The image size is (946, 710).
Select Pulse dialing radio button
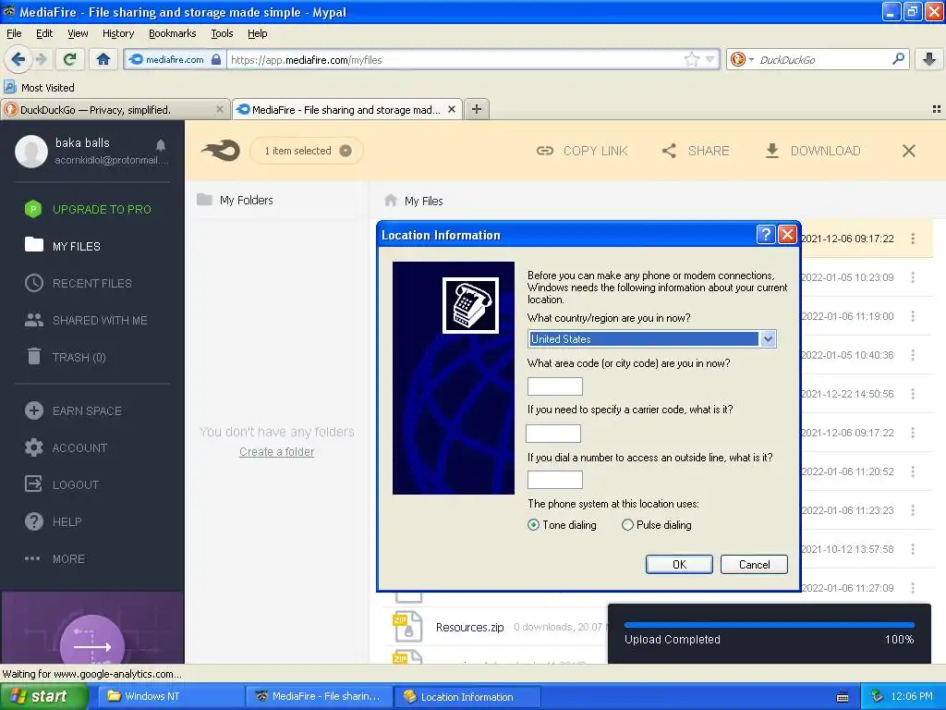627,525
